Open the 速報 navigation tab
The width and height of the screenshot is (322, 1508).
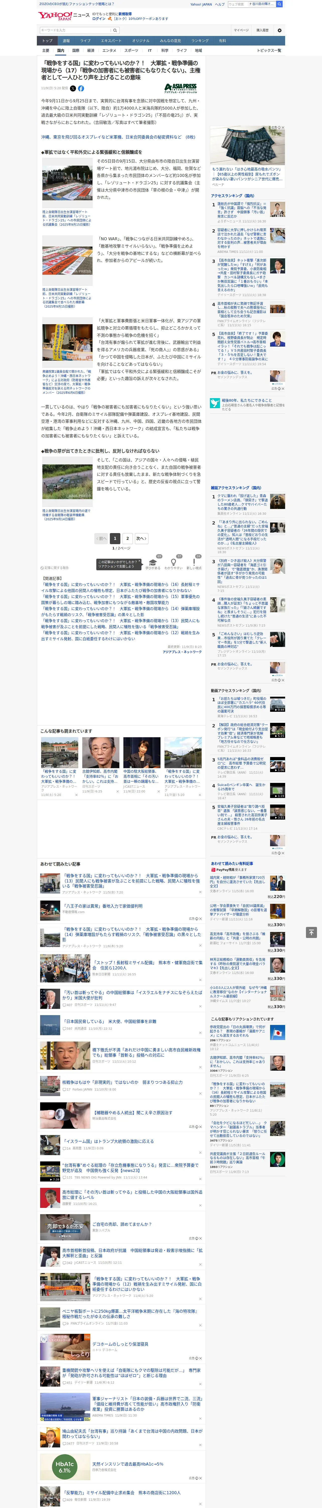pyautogui.click(x=66, y=41)
